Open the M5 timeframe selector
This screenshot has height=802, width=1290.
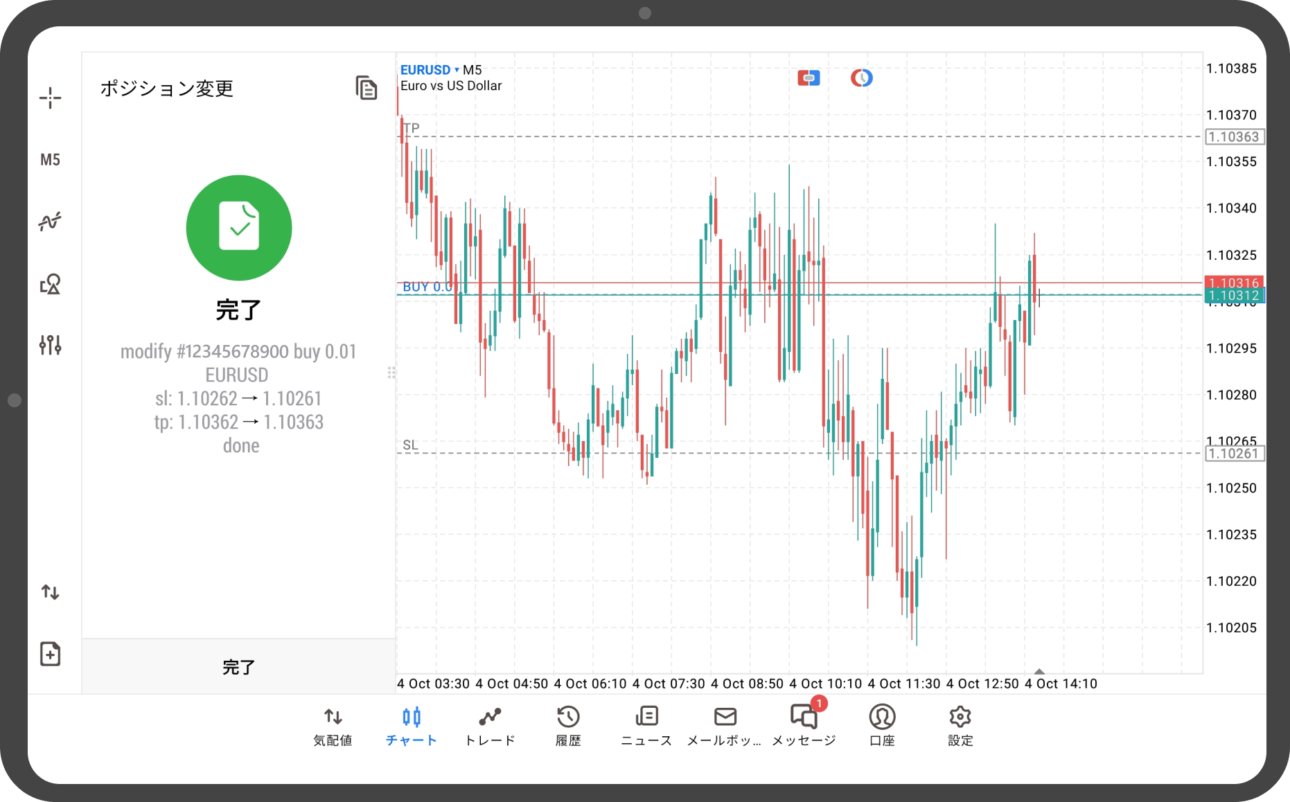pos(50,160)
